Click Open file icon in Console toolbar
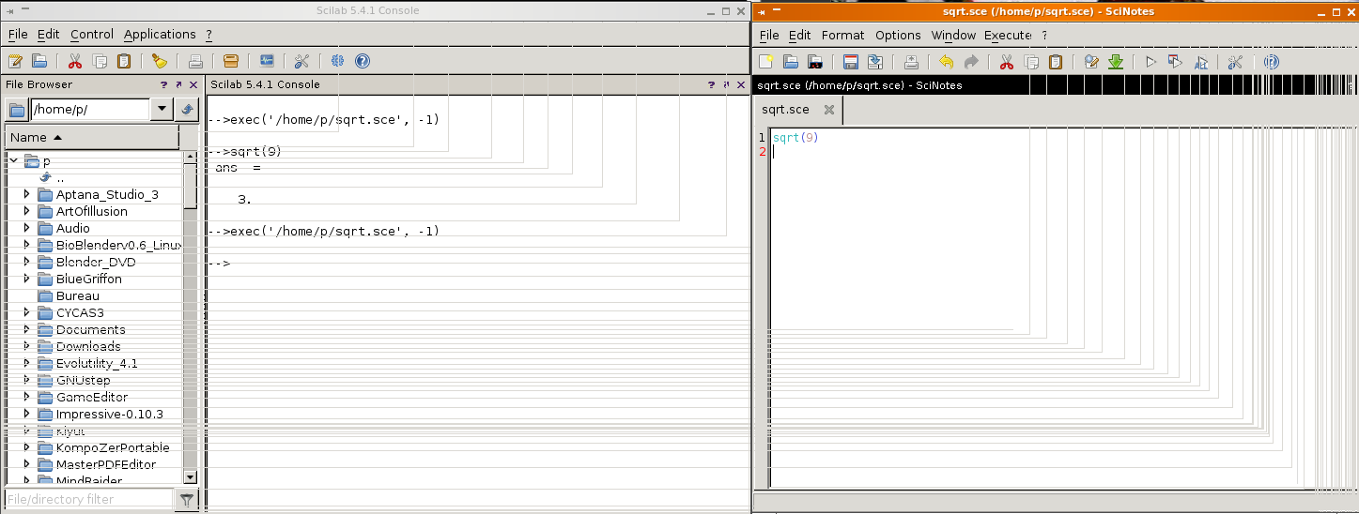Viewport: 1359px width, 514px height. coord(39,61)
